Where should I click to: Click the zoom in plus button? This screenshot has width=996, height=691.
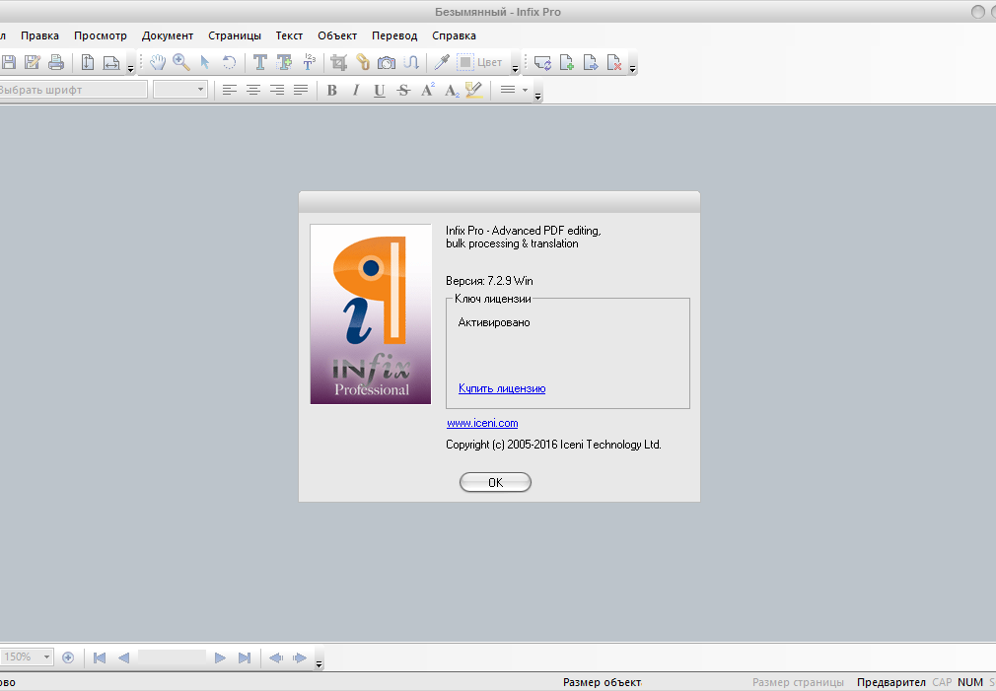point(68,657)
